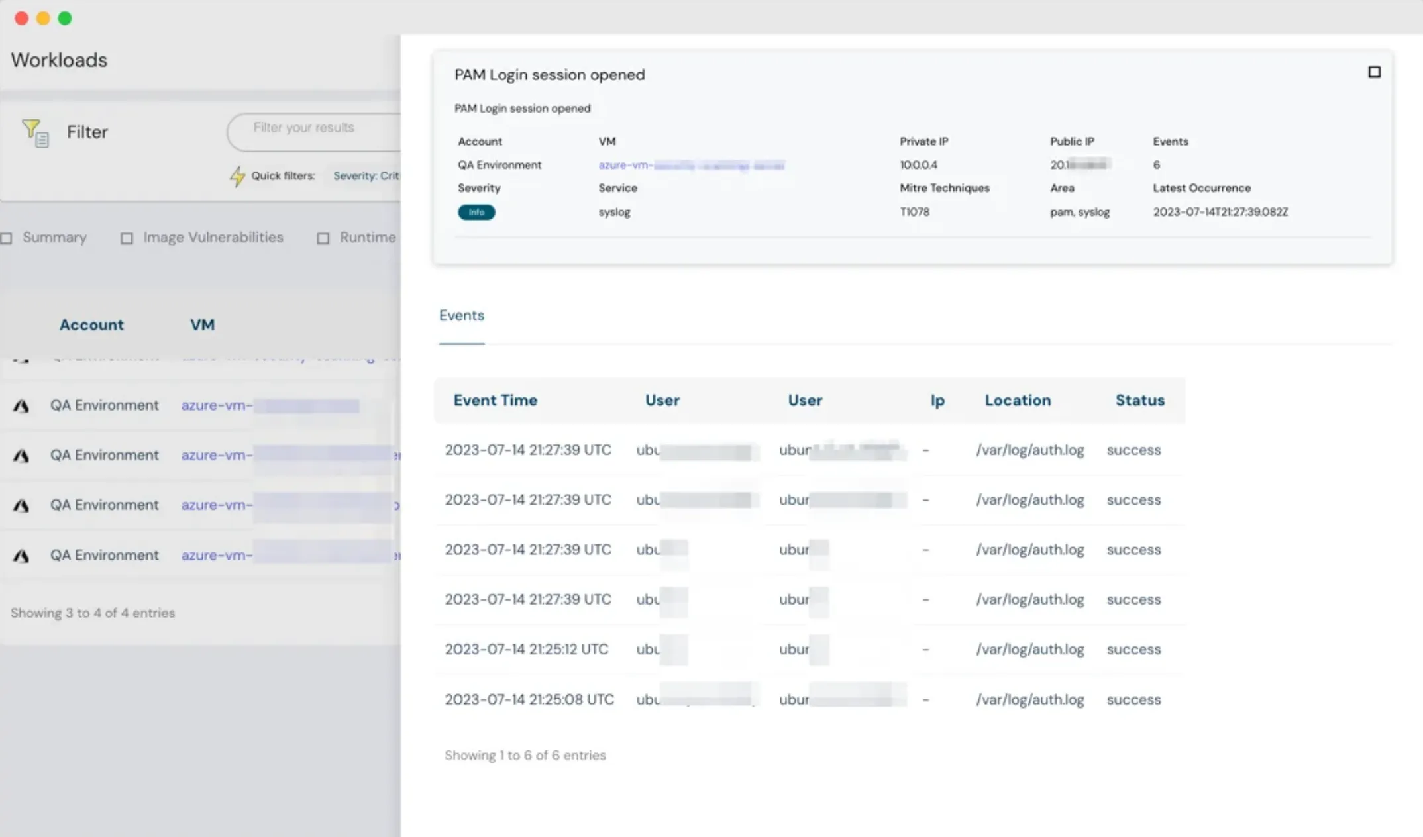Screen dimensions: 1423x837
Task: Open the azure-vm link in the details panel
Action: point(691,165)
